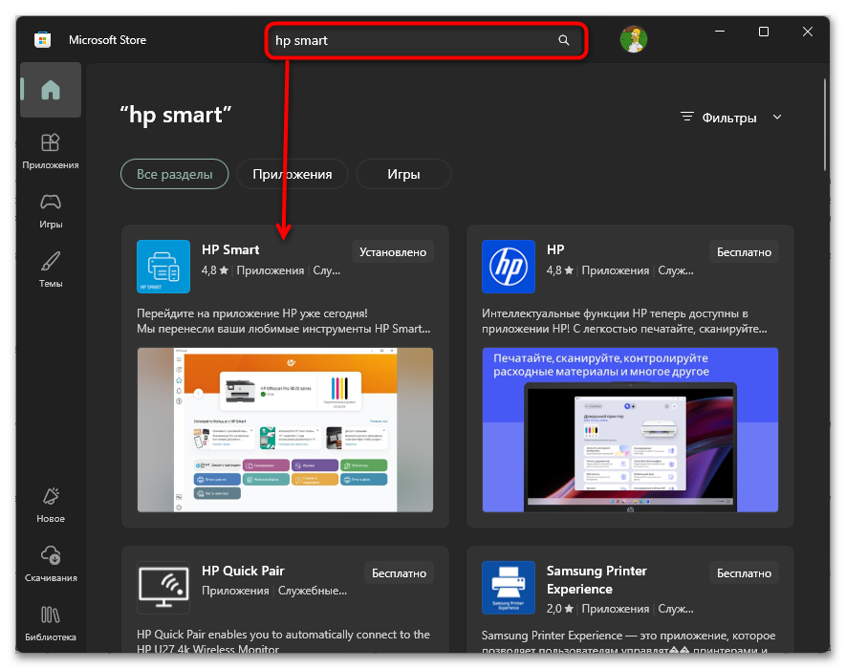Expand the Фильтры chevron
This screenshot has width=846, height=669.
777,117
